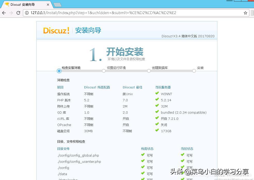Select the 安装 step circle
254x180 pixels.
194,71
